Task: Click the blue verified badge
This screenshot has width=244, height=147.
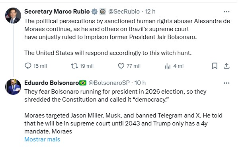Action: pos(94,12)
